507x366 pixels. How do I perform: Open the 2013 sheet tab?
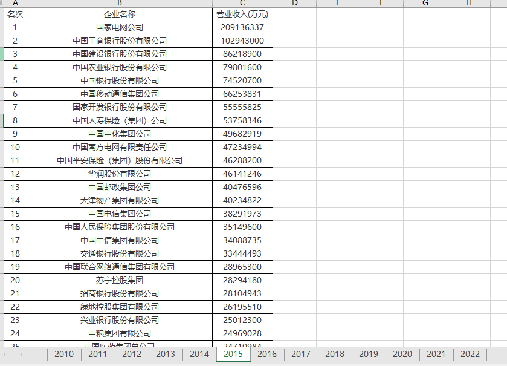coord(166,354)
